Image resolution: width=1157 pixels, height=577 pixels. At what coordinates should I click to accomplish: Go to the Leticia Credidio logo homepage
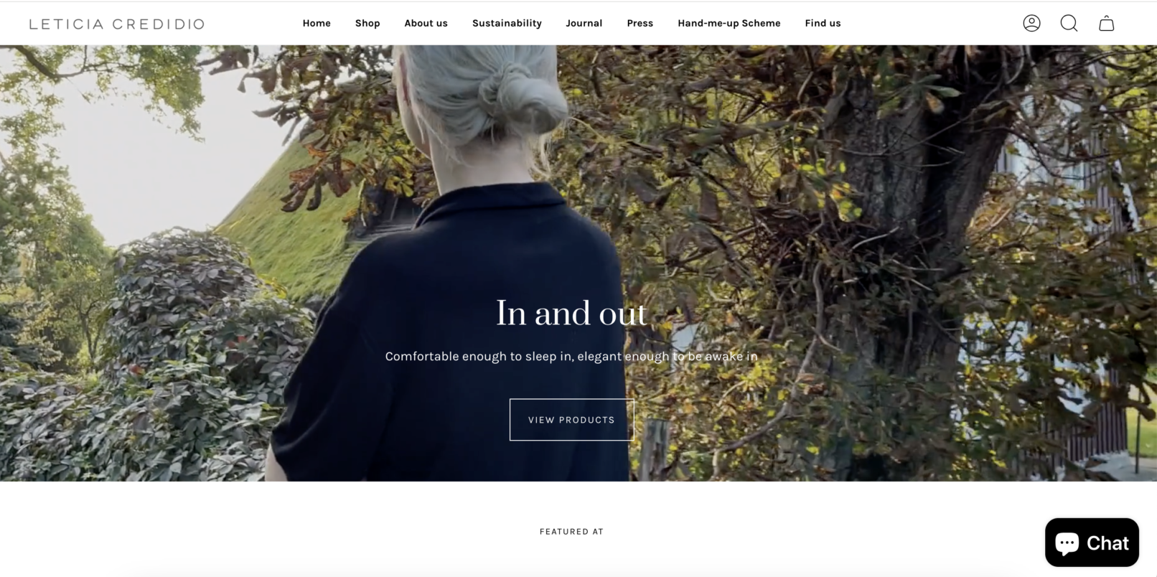click(x=116, y=24)
